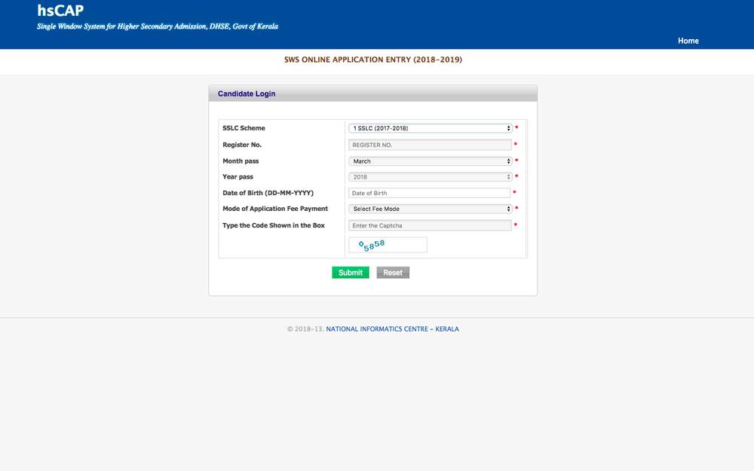Click the Candidate Login panel header

pos(246,93)
